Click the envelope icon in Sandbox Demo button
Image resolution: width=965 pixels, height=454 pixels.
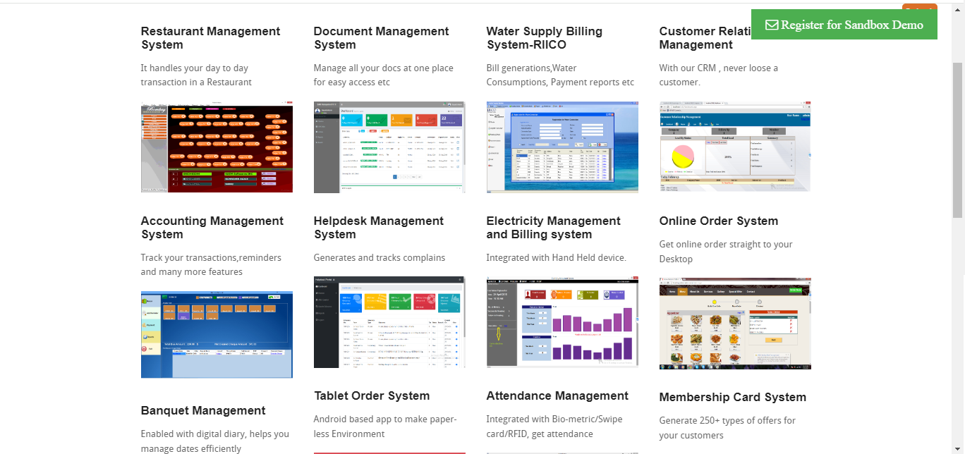coord(772,25)
